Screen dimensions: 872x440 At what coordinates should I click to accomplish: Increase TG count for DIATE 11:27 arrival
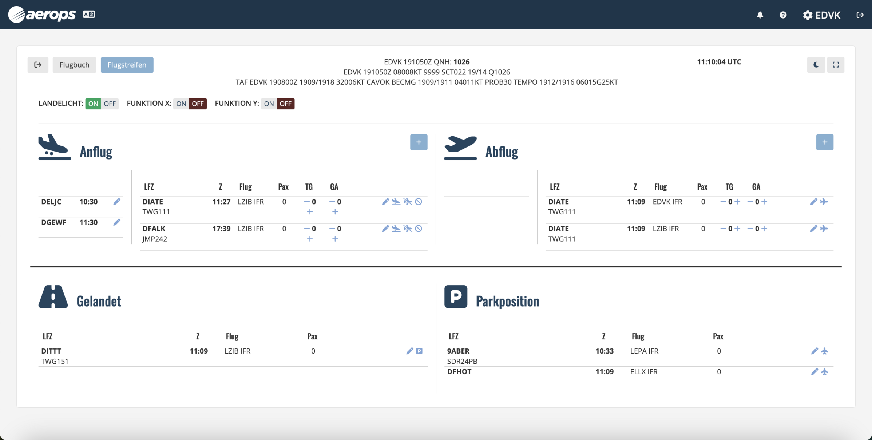coord(310,212)
